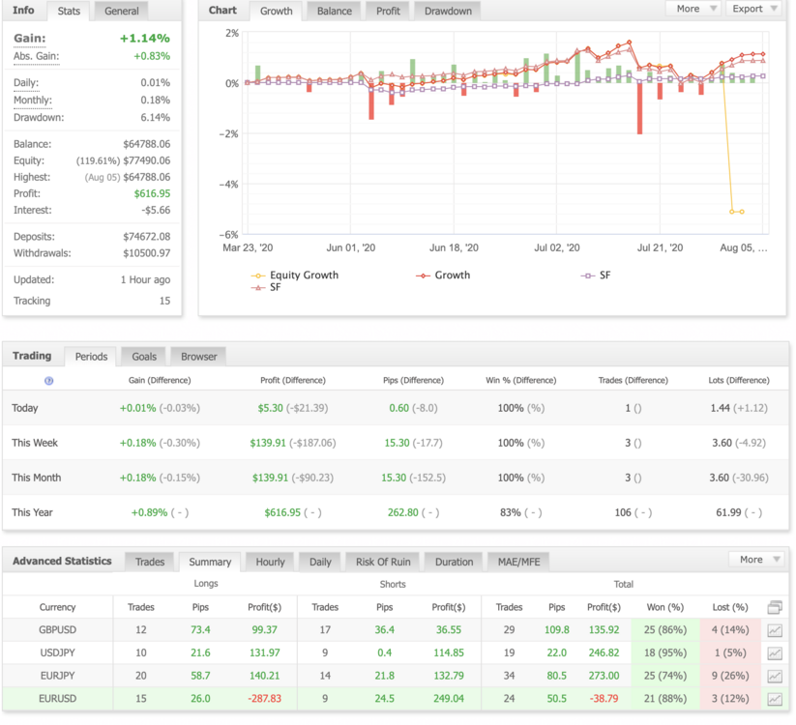Toggle the red Growth legend series

pos(443,275)
